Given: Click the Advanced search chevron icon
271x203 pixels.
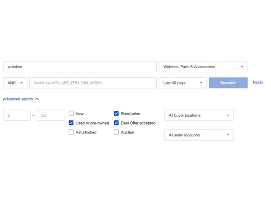Looking at the screenshot, I should (x=37, y=99).
